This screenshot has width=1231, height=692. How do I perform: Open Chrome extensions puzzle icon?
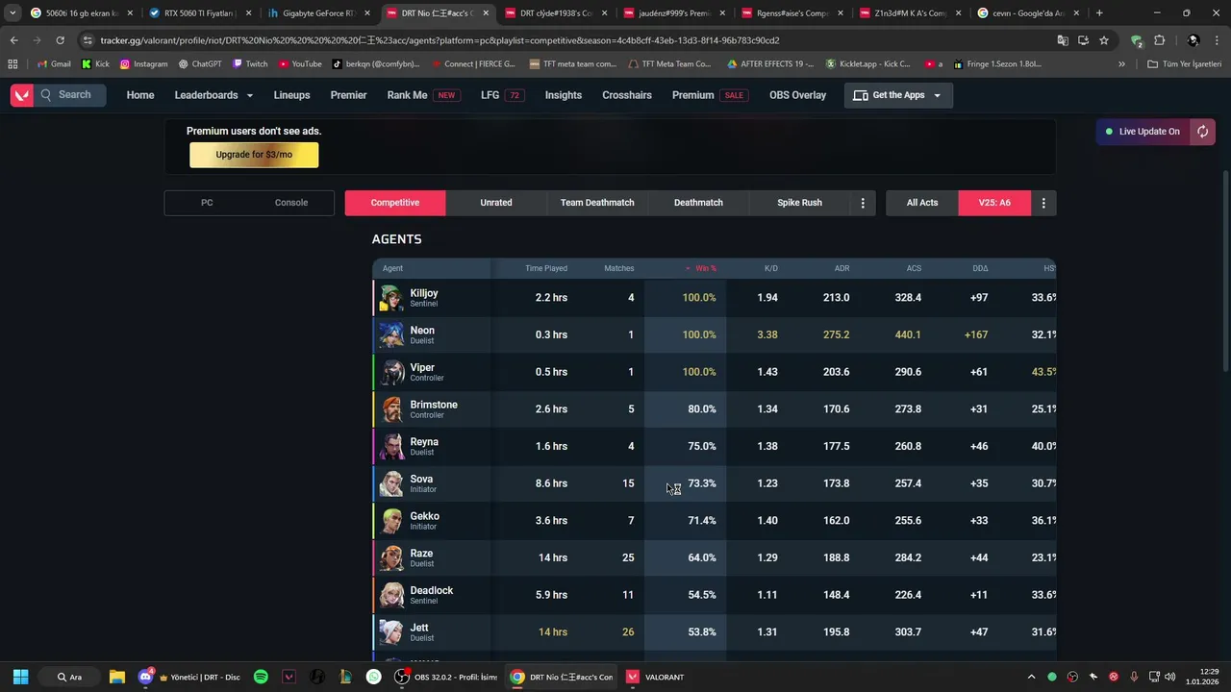point(1159,40)
